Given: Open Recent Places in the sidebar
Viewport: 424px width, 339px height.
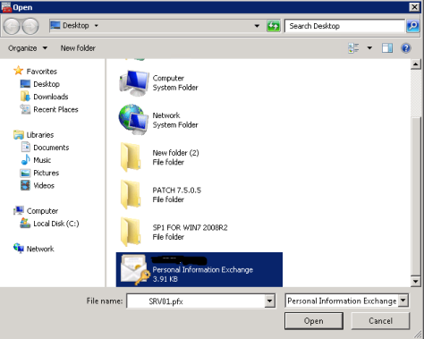Looking at the screenshot, I should pos(55,109).
